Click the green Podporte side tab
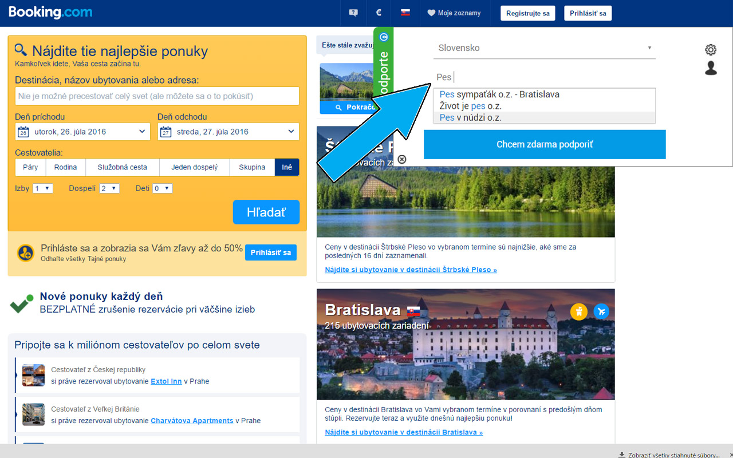The width and height of the screenshot is (733, 458). tap(383, 64)
